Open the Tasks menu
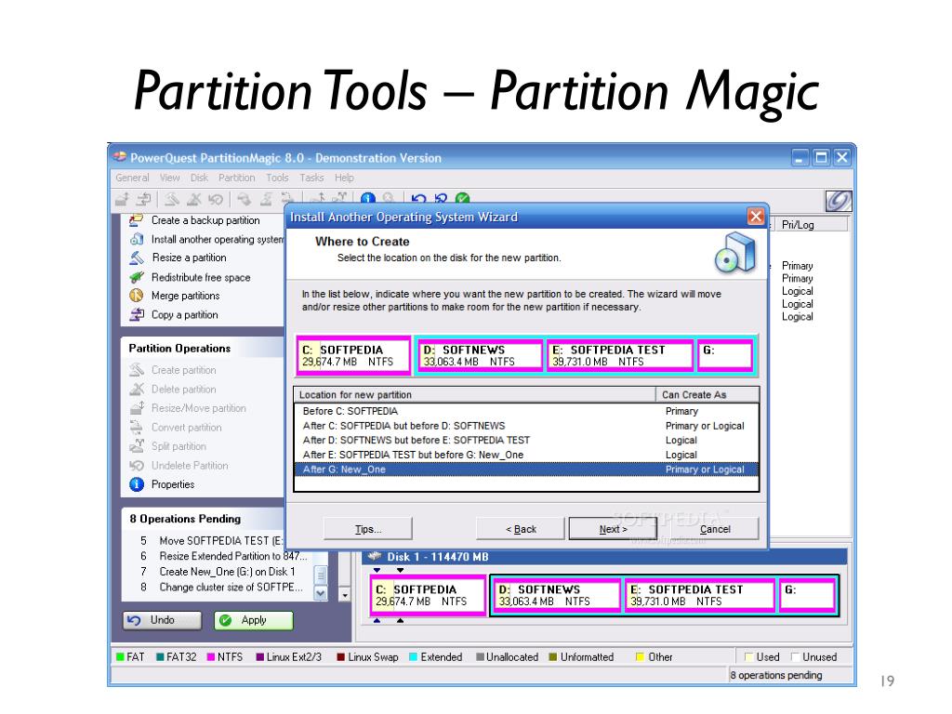This screenshot has height=714, width=952. [x=311, y=178]
